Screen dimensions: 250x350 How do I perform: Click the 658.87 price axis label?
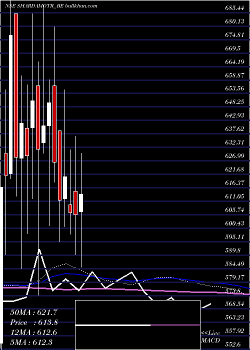click(x=234, y=75)
